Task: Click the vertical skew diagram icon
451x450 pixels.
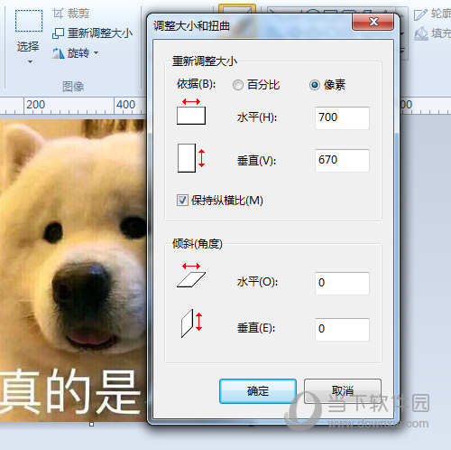Action: pyautogui.click(x=192, y=323)
